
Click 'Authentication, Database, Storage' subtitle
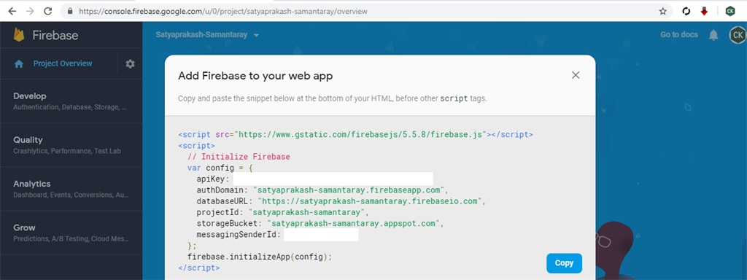pos(69,107)
